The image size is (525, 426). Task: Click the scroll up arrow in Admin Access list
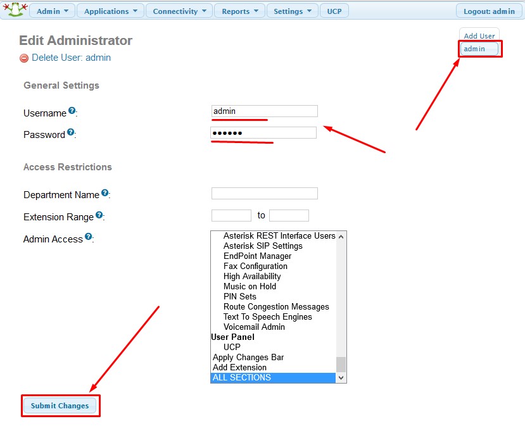point(341,236)
